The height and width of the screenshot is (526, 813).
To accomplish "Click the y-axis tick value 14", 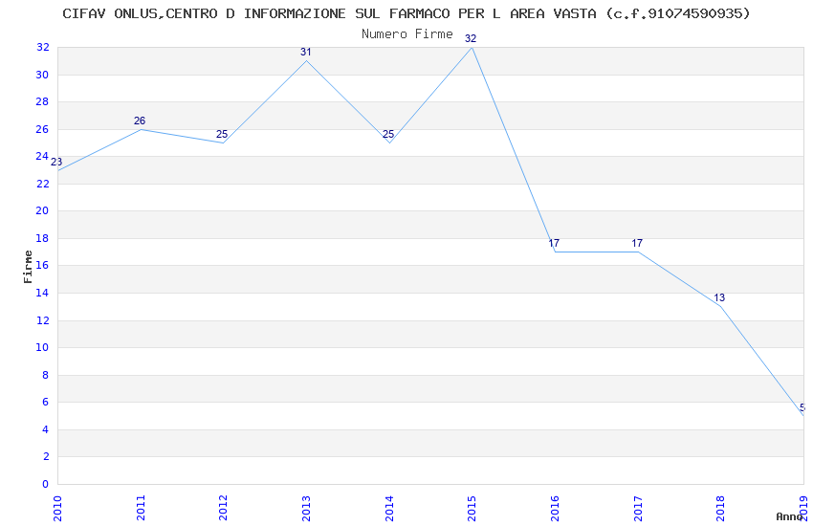I will point(42,293).
